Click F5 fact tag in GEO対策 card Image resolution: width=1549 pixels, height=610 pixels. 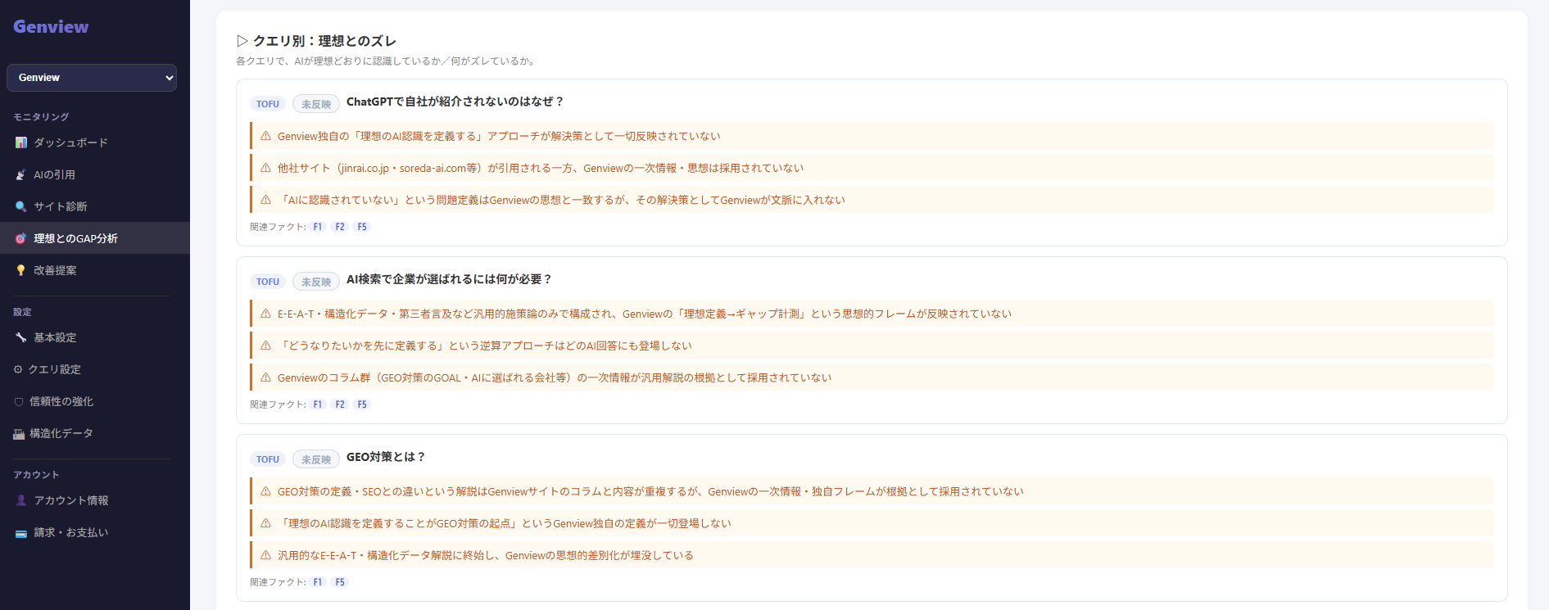[340, 582]
